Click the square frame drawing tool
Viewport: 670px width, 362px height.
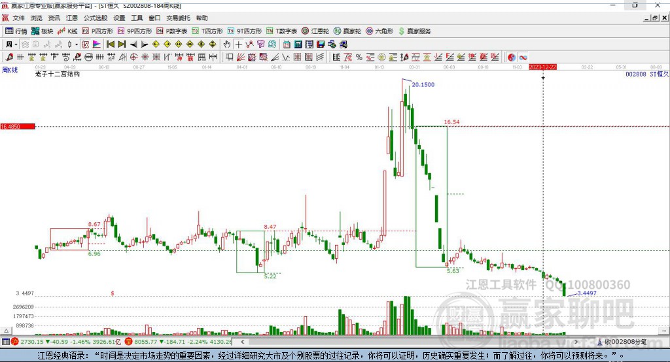click(x=230, y=58)
